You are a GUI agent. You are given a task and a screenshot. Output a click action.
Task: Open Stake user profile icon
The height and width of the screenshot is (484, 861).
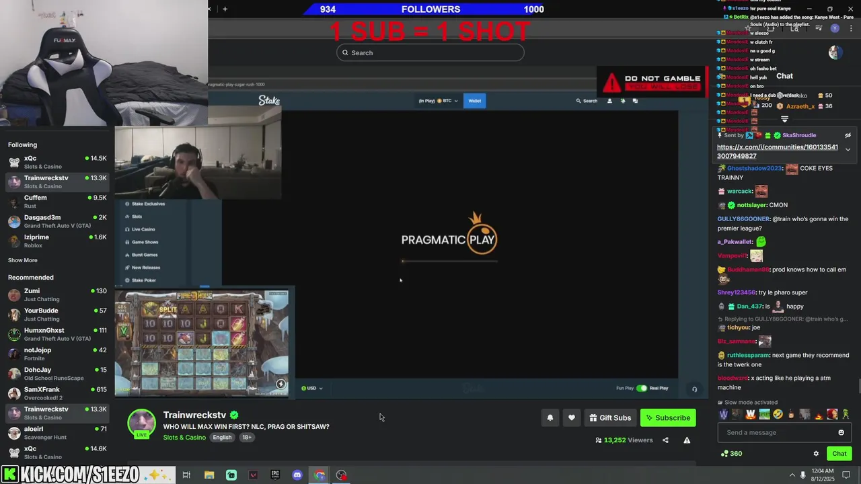pos(610,101)
